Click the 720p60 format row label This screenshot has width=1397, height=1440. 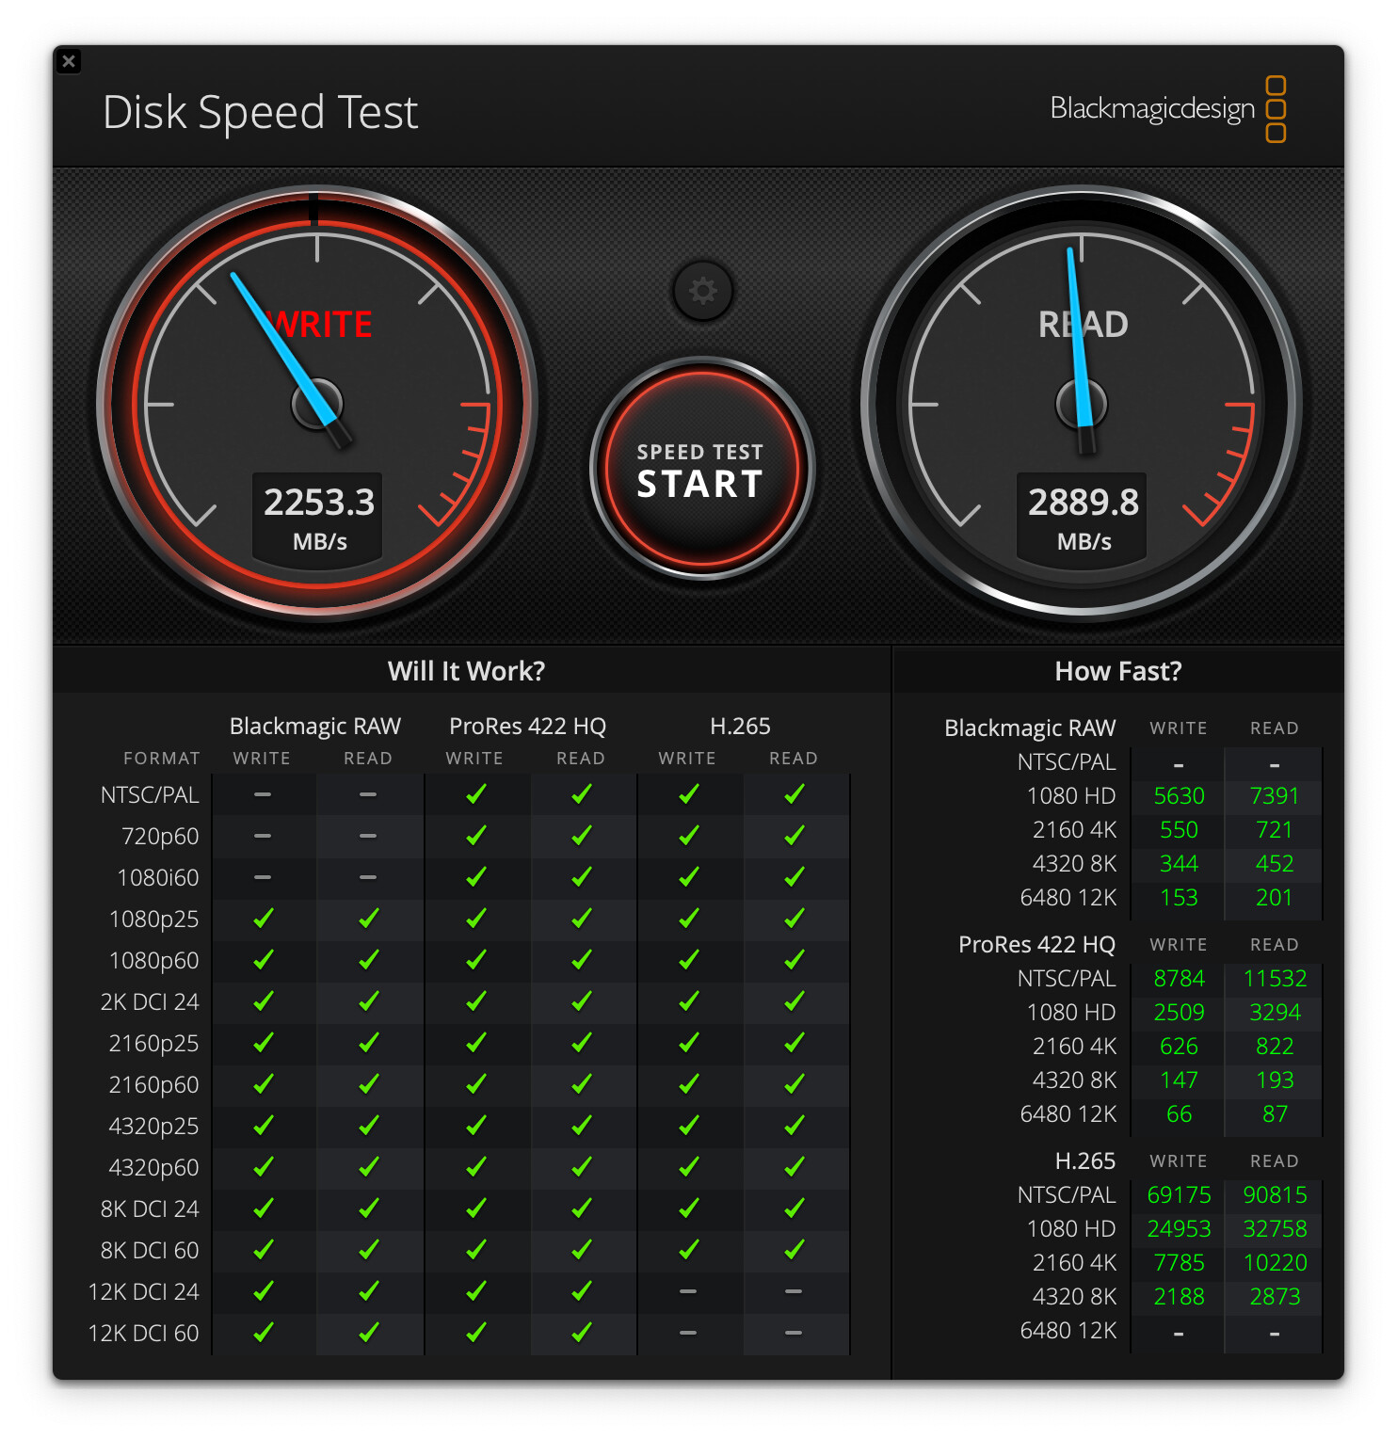(x=160, y=837)
